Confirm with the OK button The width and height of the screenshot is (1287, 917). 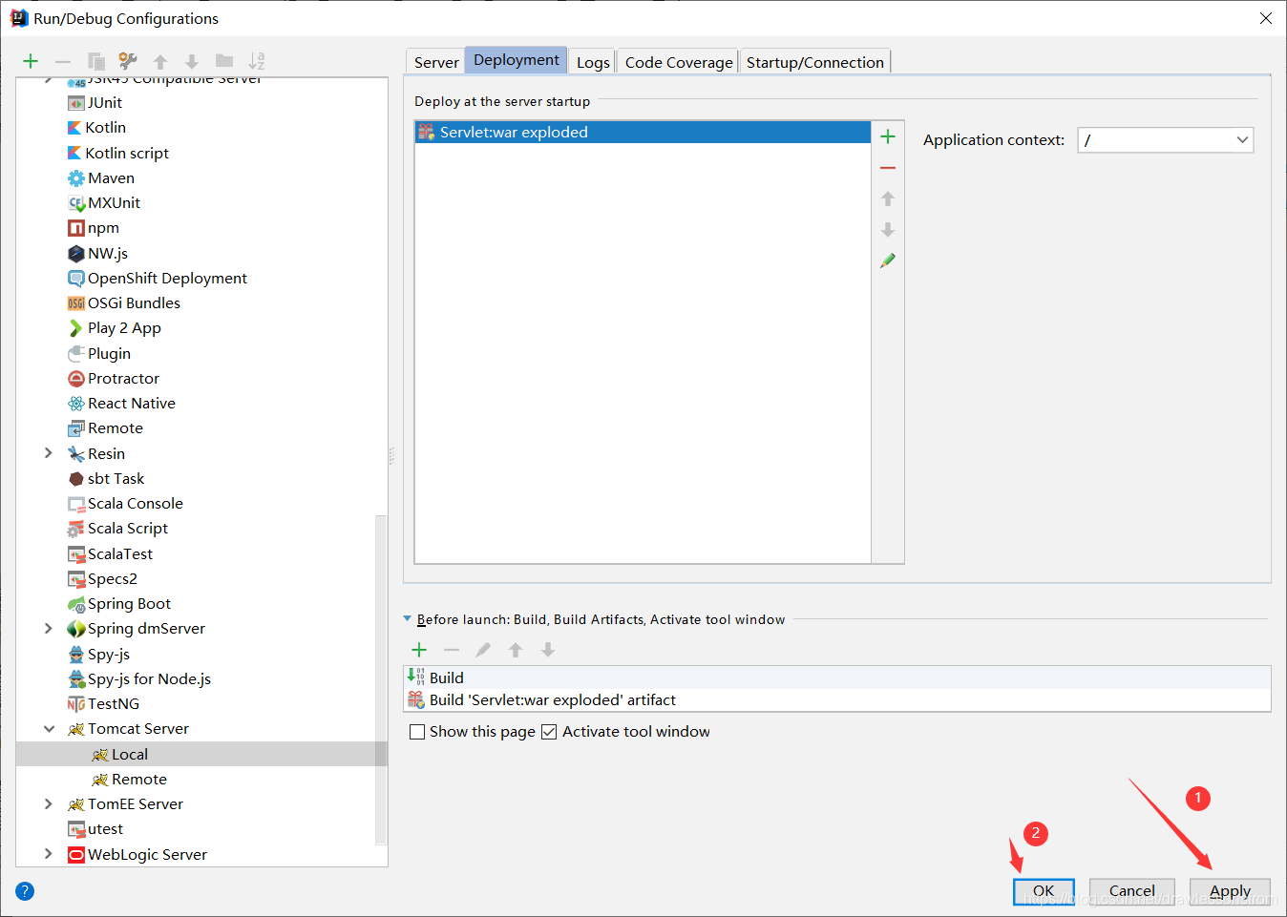click(x=1044, y=891)
